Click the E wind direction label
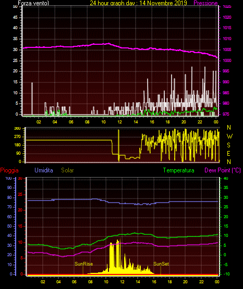 click(228, 154)
